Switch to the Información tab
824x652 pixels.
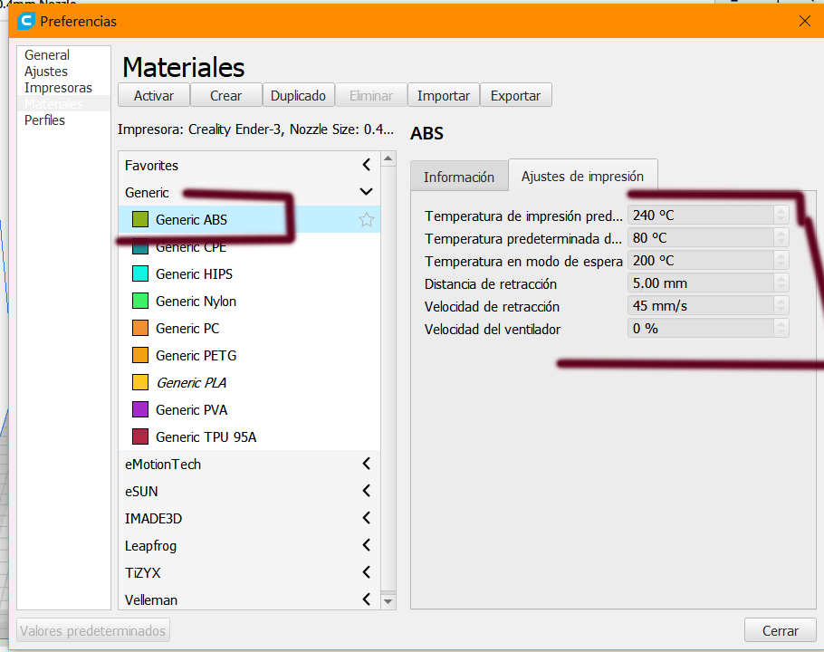(x=459, y=177)
